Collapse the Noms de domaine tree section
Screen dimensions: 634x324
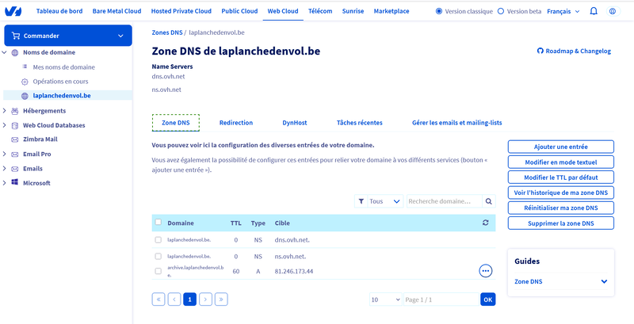(x=5, y=52)
